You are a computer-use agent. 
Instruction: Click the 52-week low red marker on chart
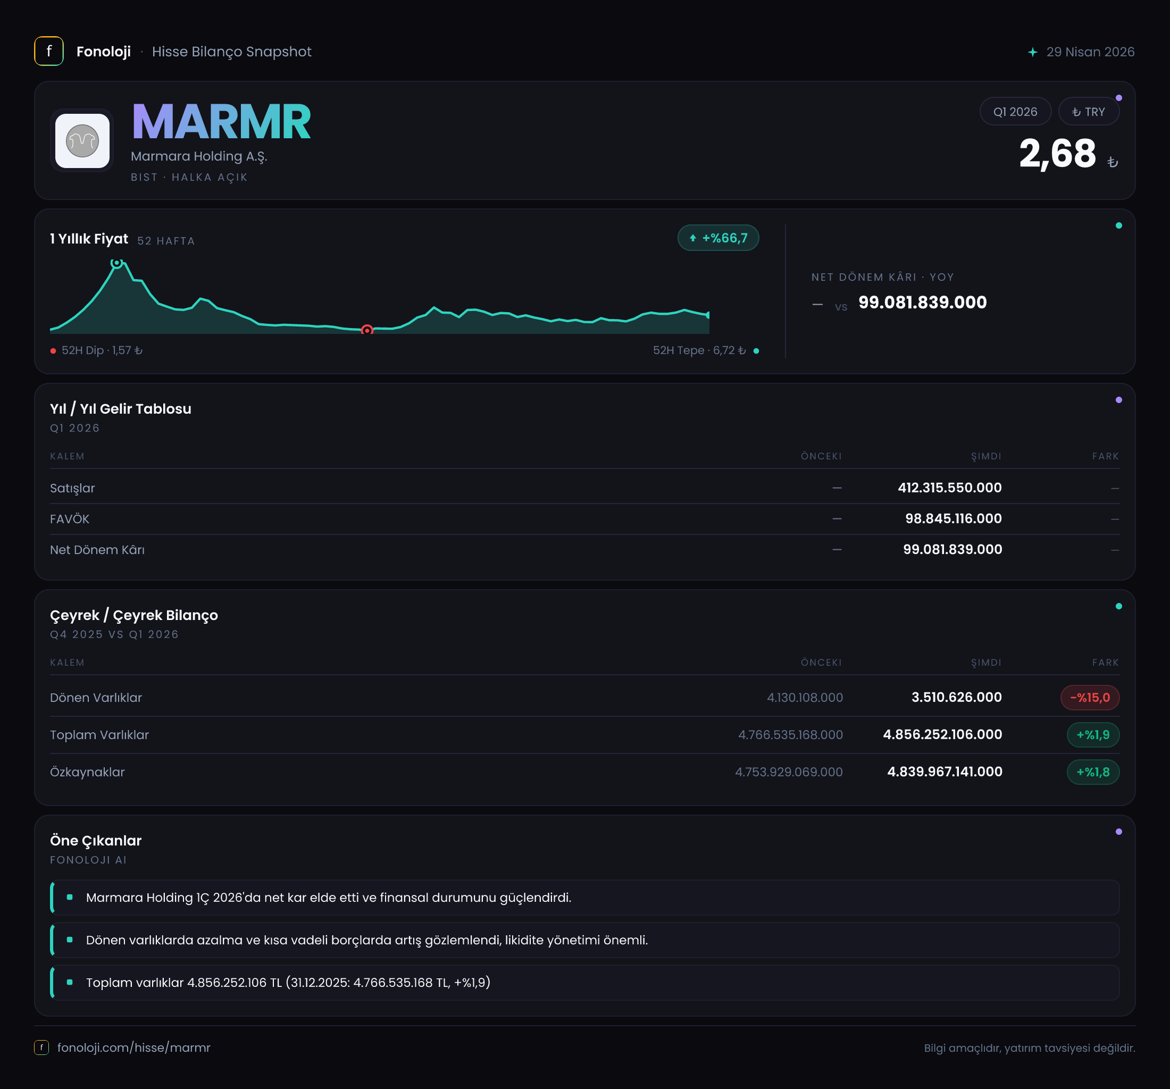tap(367, 331)
